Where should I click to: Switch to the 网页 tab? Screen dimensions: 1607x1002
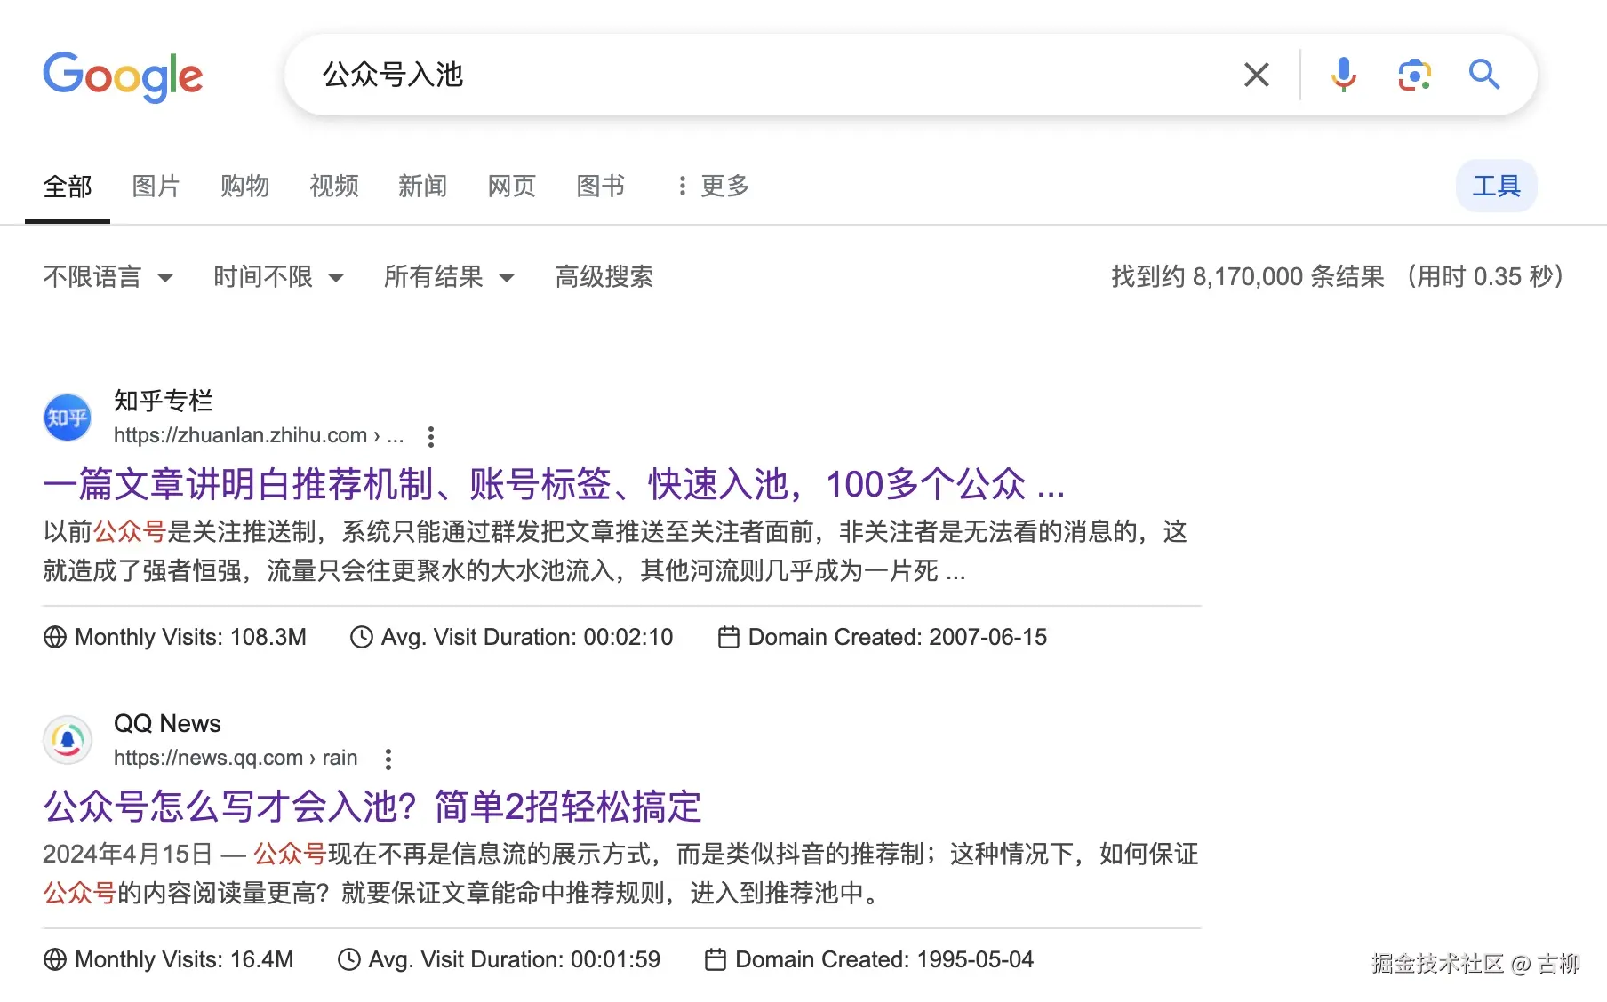pyautogui.click(x=512, y=186)
